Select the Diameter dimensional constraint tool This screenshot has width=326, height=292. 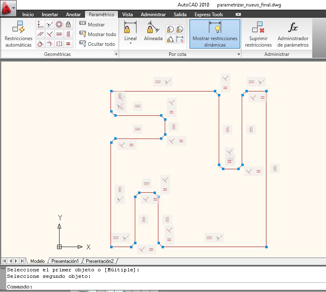click(180, 29)
